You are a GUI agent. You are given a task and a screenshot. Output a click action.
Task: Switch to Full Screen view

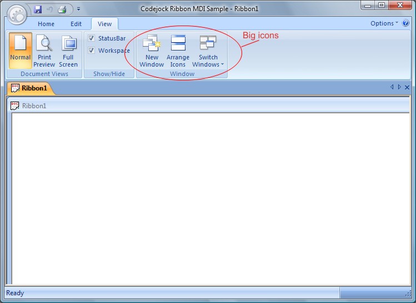click(68, 50)
